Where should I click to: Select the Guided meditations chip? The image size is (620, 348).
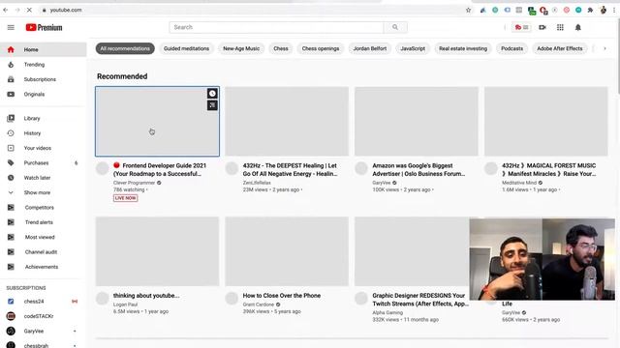pyautogui.click(x=186, y=48)
